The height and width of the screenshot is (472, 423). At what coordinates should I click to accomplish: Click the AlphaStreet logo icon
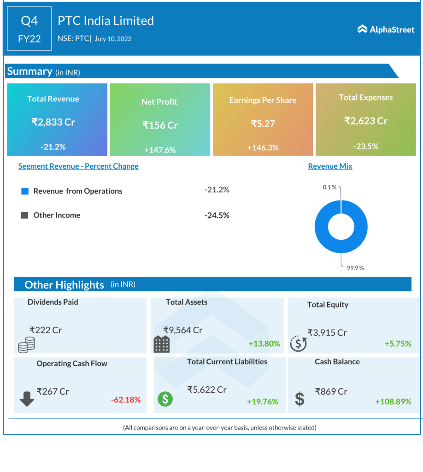point(362,29)
